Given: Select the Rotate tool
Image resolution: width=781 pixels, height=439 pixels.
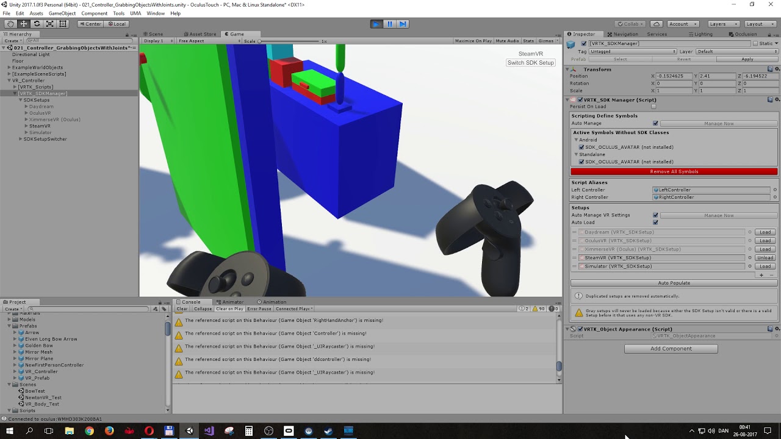Looking at the screenshot, I should (x=37, y=24).
